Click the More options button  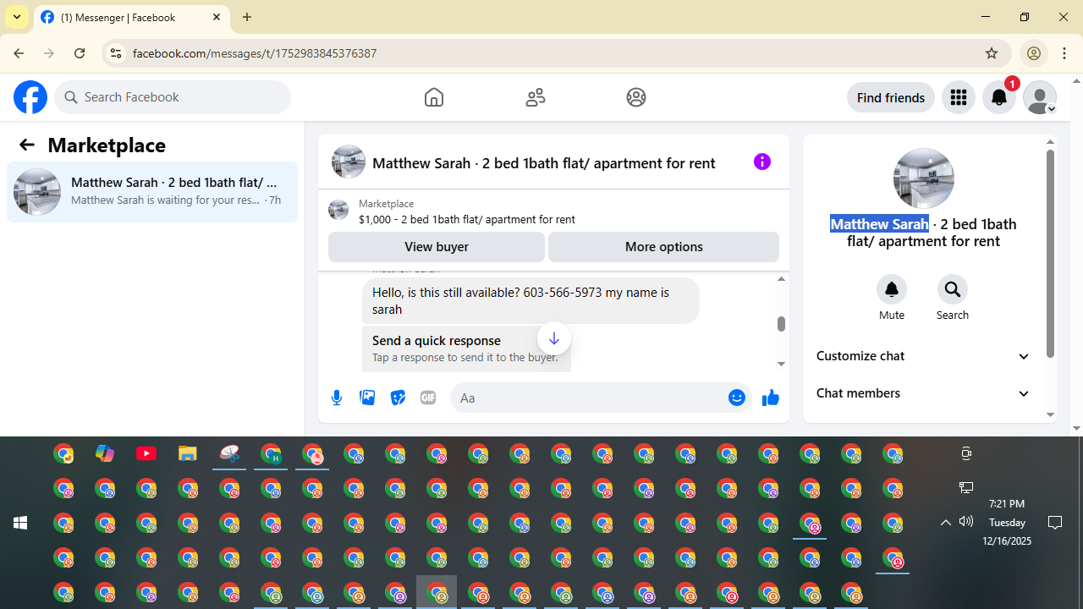pyautogui.click(x=664, y=247)
